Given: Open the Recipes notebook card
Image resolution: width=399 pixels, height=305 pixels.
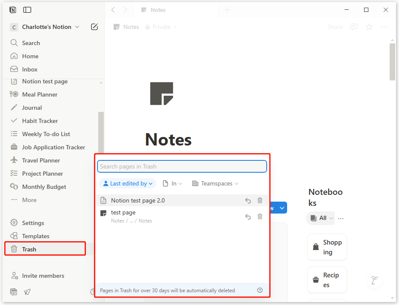Looking at the screenshot, I should point(327,280).
